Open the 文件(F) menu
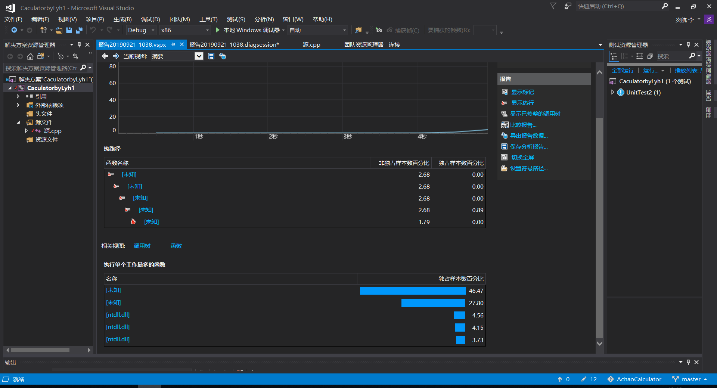The height and width of the screenshot is (388, 717). point(13,19)
